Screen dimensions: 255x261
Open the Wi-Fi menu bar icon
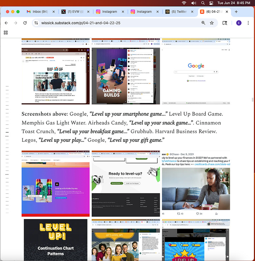click(x=184, y=3)
